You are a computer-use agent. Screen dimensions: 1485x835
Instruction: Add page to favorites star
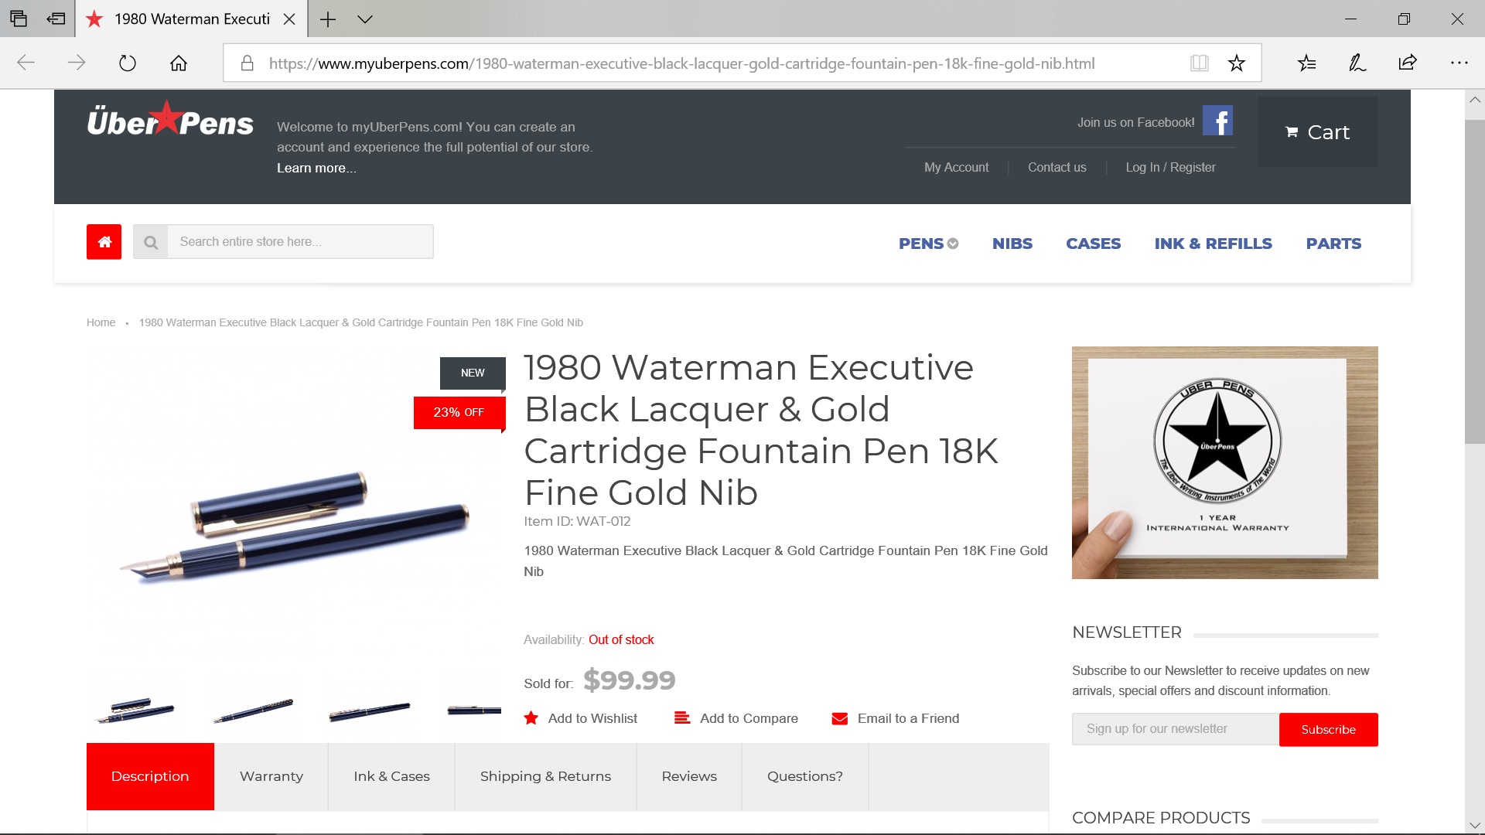coord(1237,63)
